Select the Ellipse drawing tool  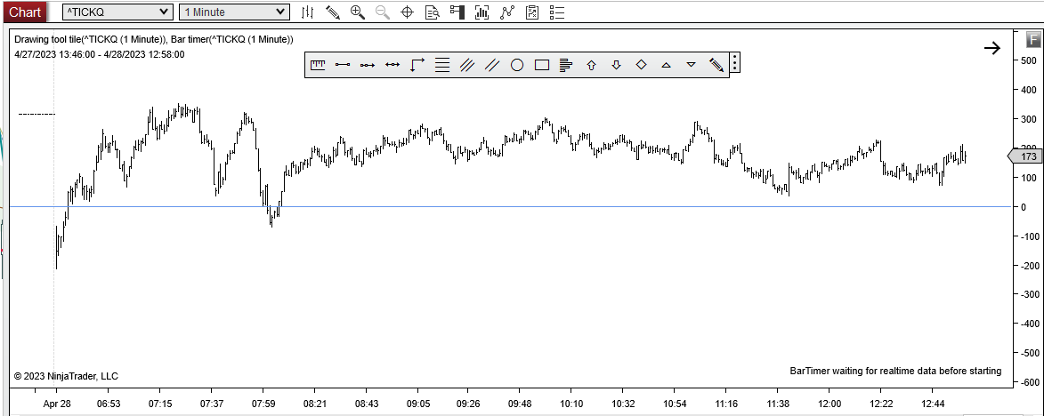point(517,65)
